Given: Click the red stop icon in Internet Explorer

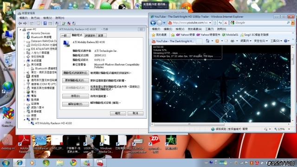Looking at the screenshot, I should click(x=226, y=23).
